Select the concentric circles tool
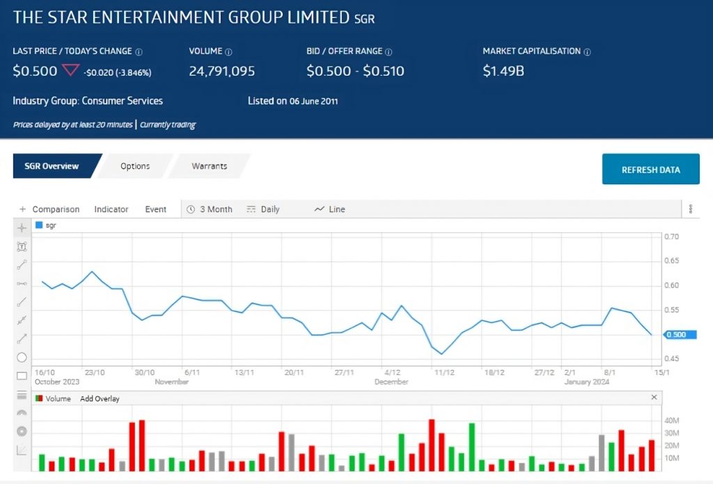The height and width of the screenshot is (484, 713). [x=22, y=431]
